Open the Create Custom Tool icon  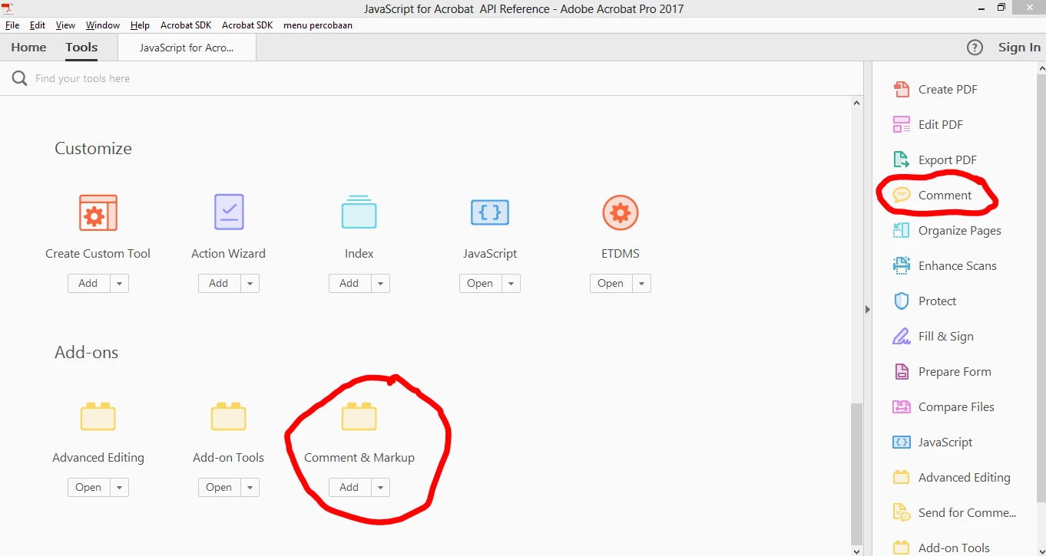coord(98,212)
